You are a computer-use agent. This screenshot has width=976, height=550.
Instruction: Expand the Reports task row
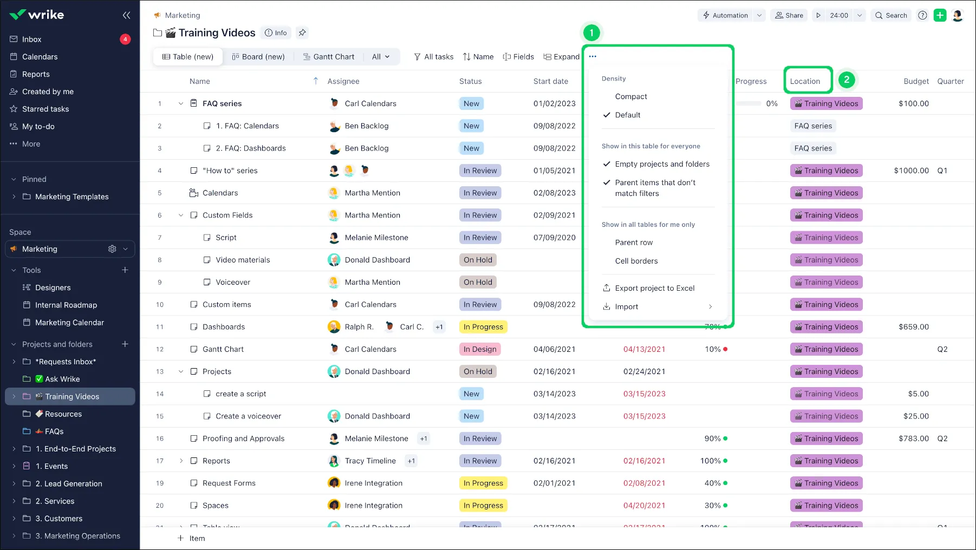point(181,461)
